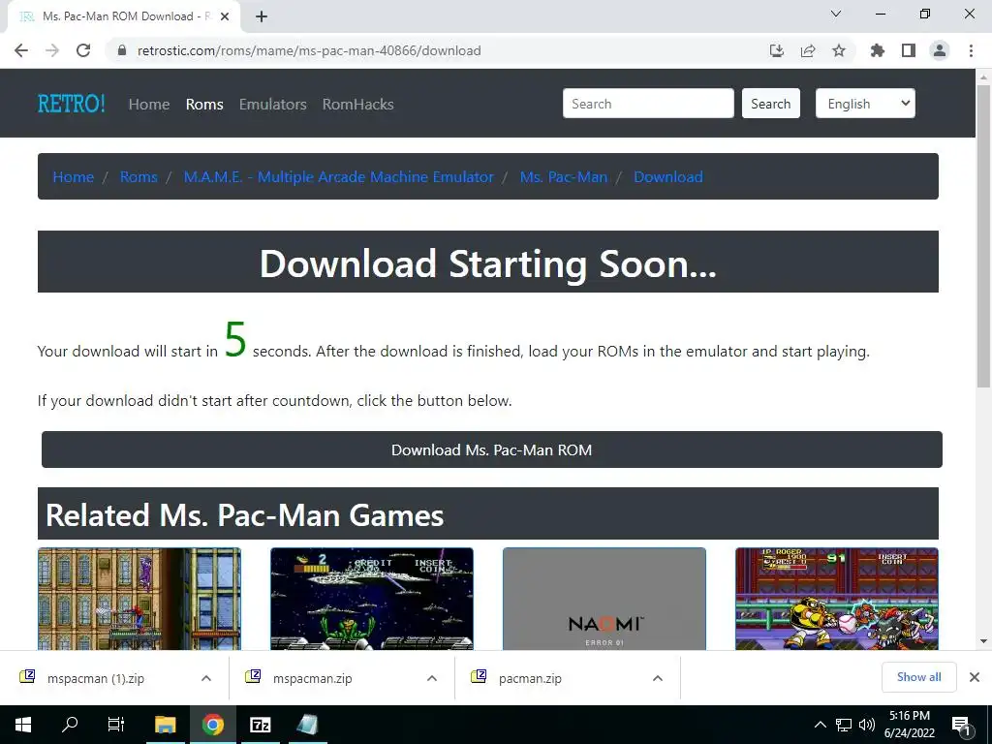Viewport: 992px width, 744px height.
Task: Click the browser forward arrow
Action: pyautogui.click(x=52, y=50)
